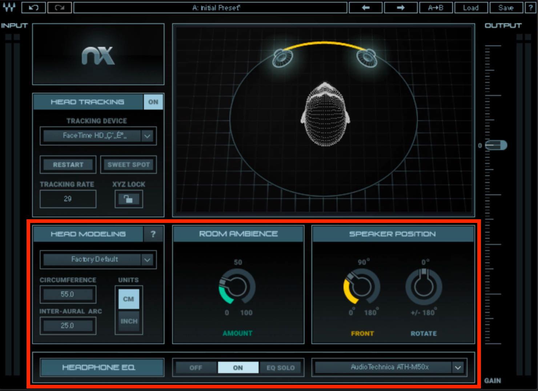538x391 pixels.
Task: Click the output Gain fader handle
Action: 496,145
